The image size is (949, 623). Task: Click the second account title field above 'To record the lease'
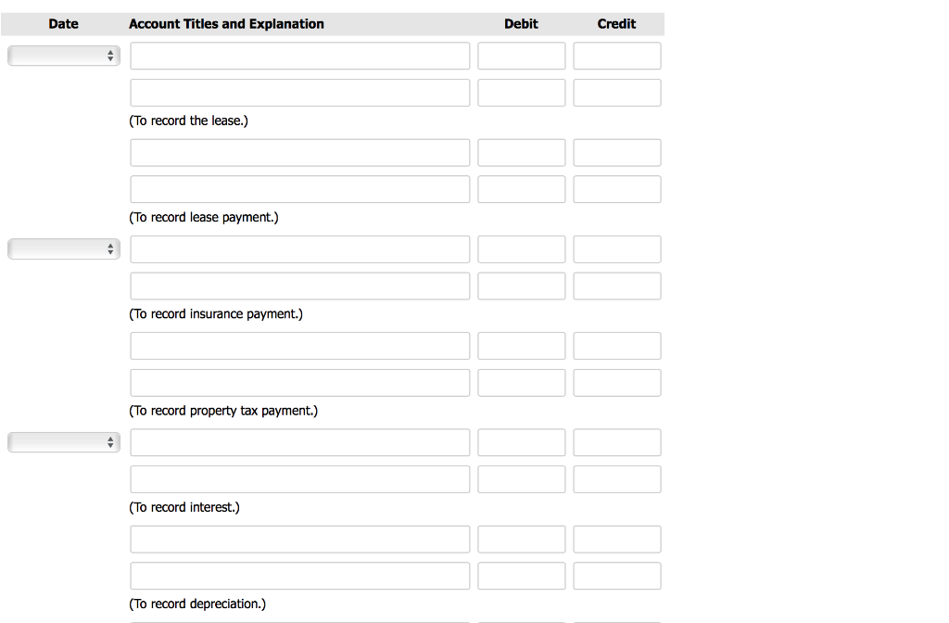point(299,92)
